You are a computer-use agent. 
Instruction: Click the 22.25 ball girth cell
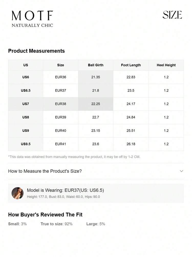pos(95,104)
